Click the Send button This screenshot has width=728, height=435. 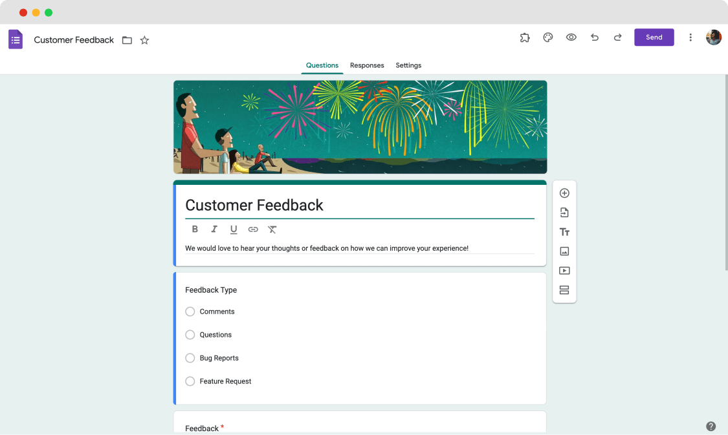[x=654, y=37]
